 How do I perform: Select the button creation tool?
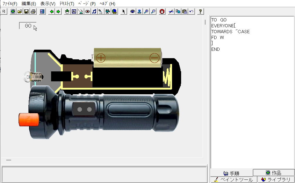(x=87, y=11)
